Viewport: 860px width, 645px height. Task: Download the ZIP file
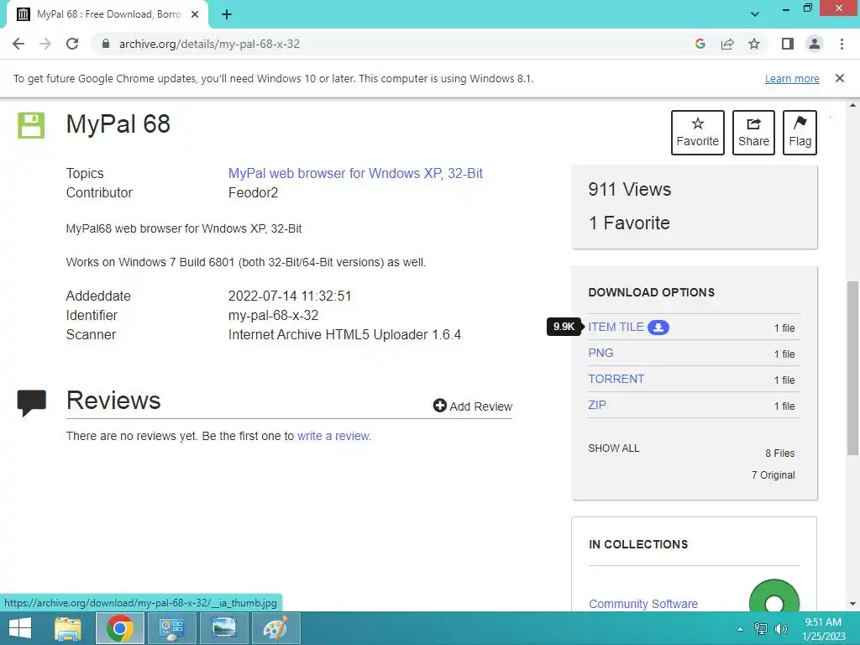597,406
